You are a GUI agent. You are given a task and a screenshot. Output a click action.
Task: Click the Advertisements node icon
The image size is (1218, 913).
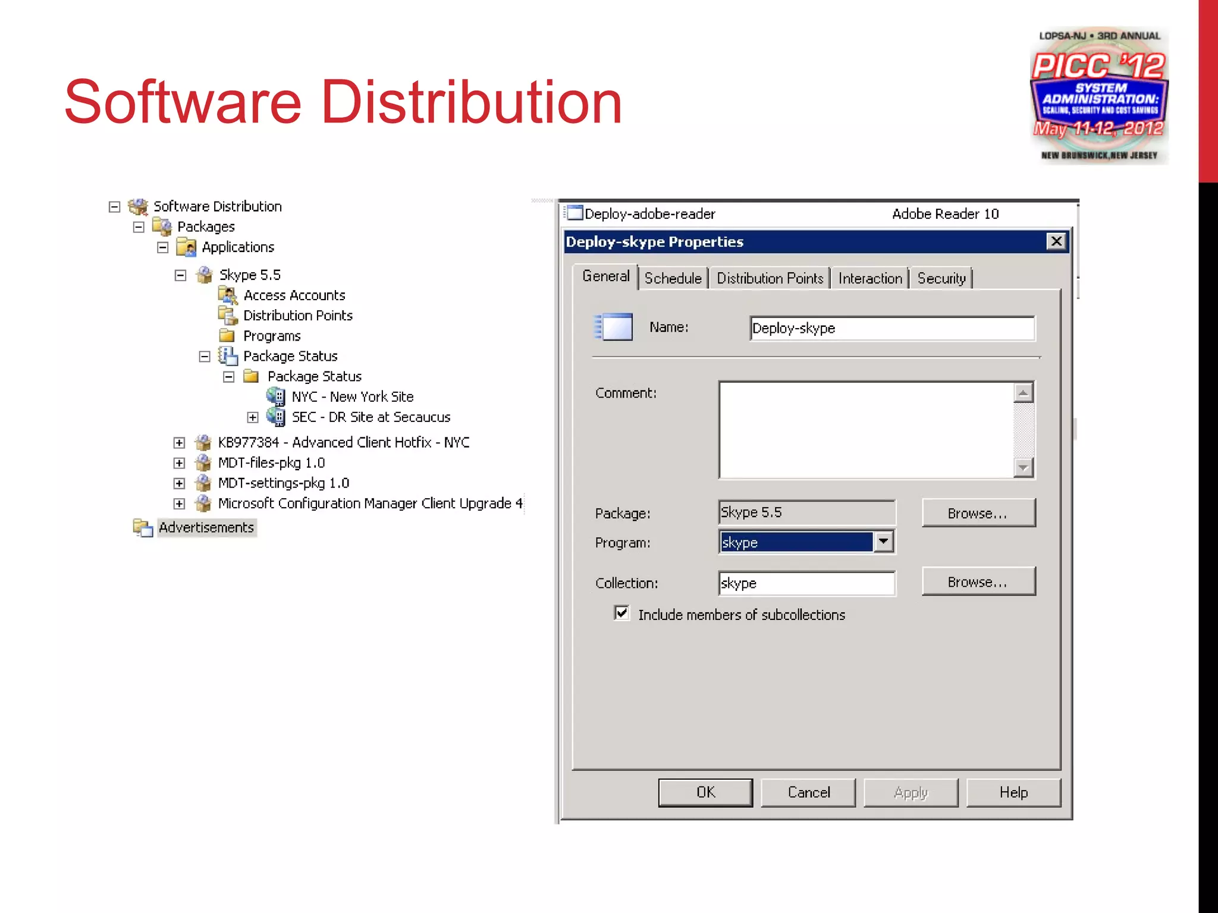(143, 527)
